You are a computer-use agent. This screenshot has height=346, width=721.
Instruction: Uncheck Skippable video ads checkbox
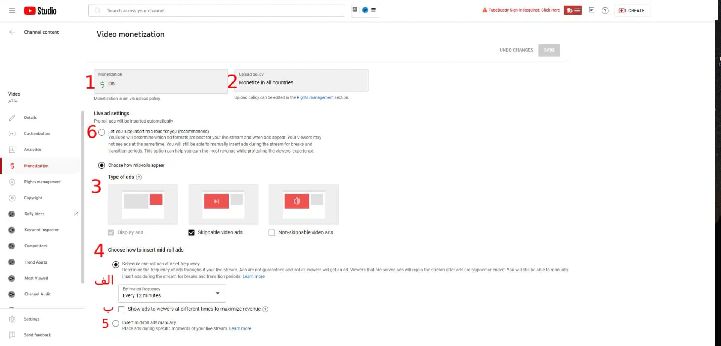click(191, 233)
